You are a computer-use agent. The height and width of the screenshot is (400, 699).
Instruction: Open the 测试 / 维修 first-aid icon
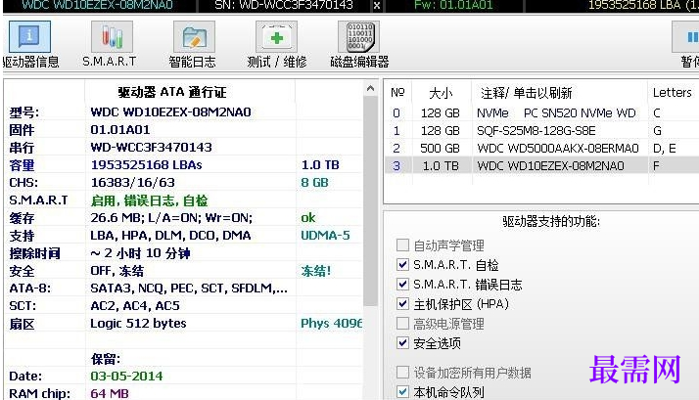pyautogui.click(x=276, y=36)
